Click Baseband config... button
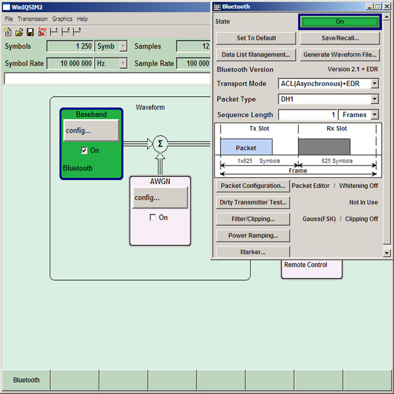The image size is (394, 394). click(x=91, y=131)
